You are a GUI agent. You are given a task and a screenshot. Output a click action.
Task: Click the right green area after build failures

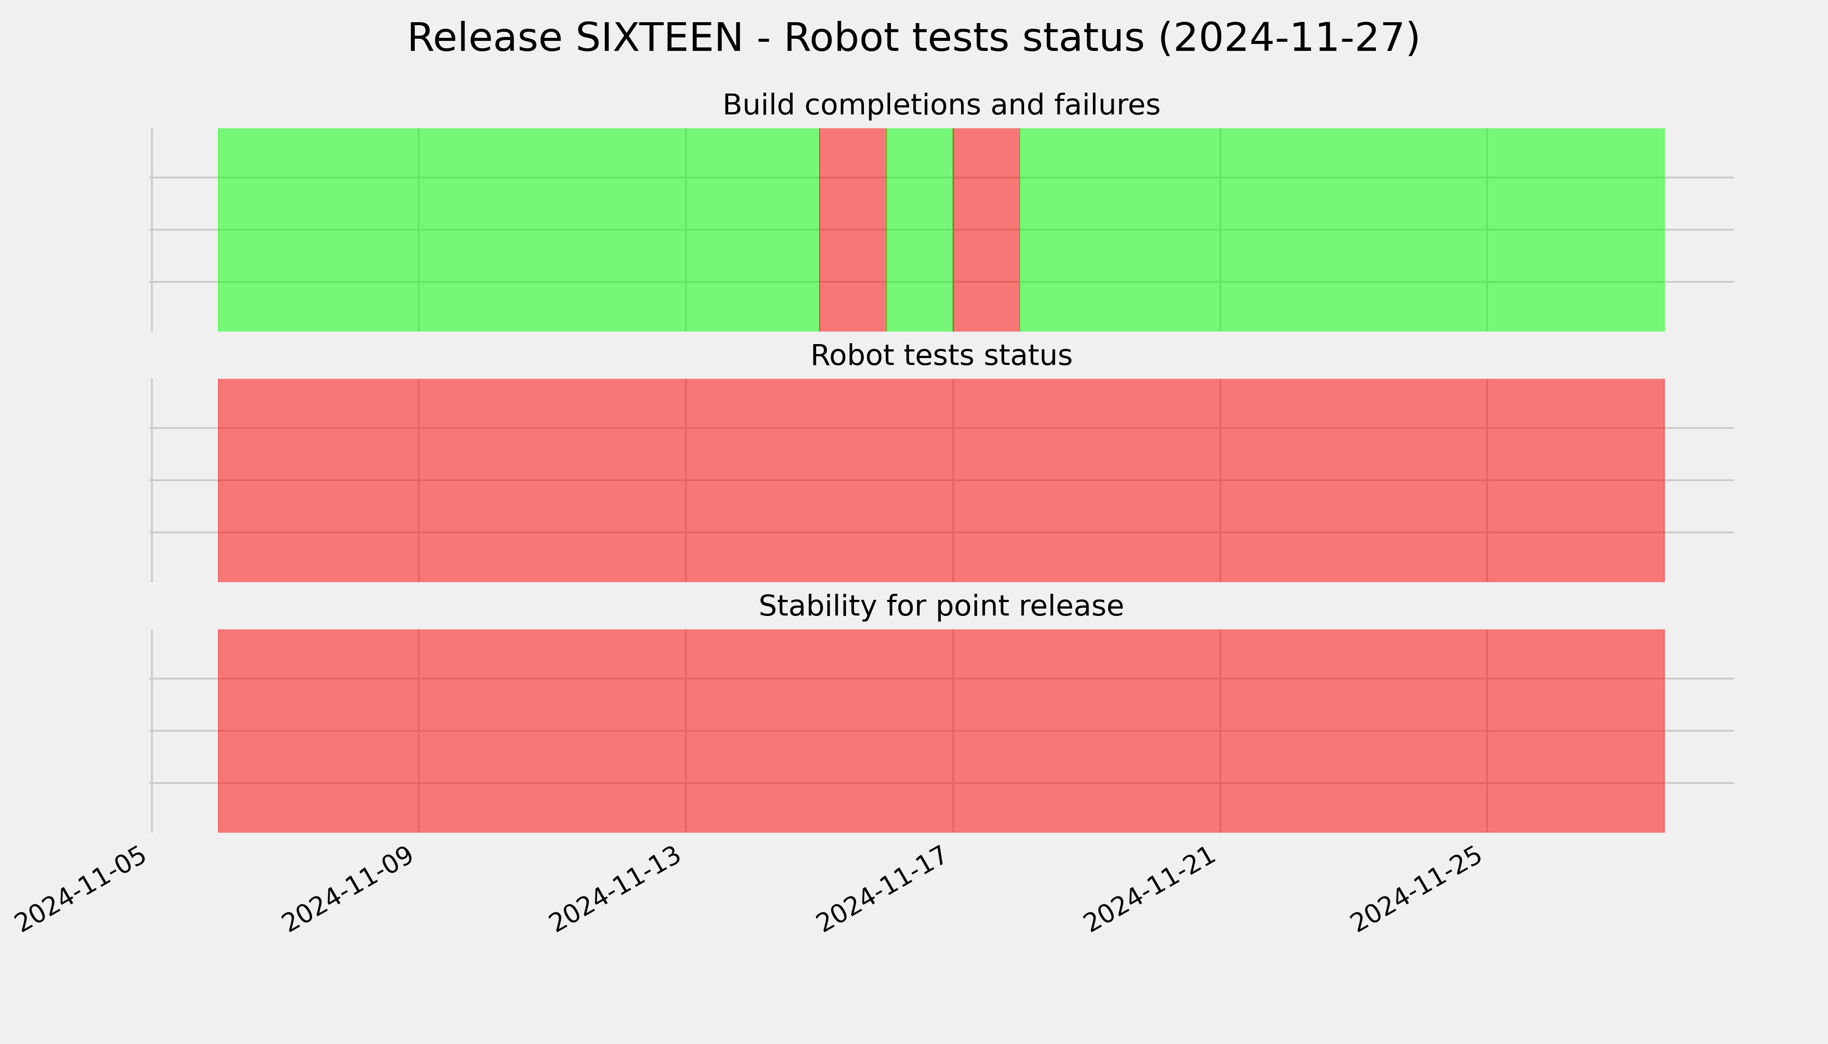(1342, 229)
